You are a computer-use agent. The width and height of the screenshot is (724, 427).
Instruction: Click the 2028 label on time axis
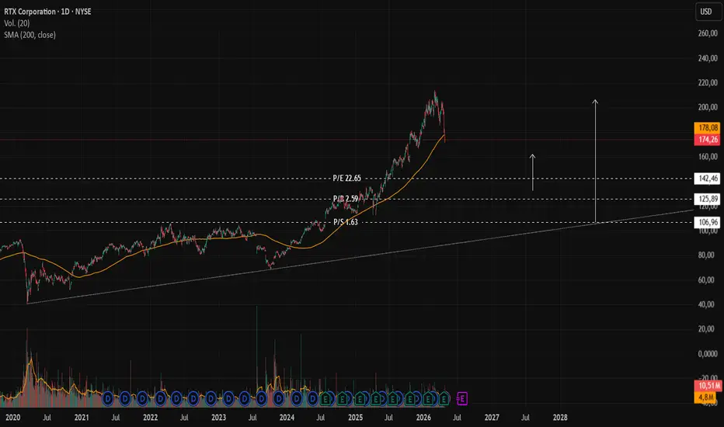tap(560, 418)
